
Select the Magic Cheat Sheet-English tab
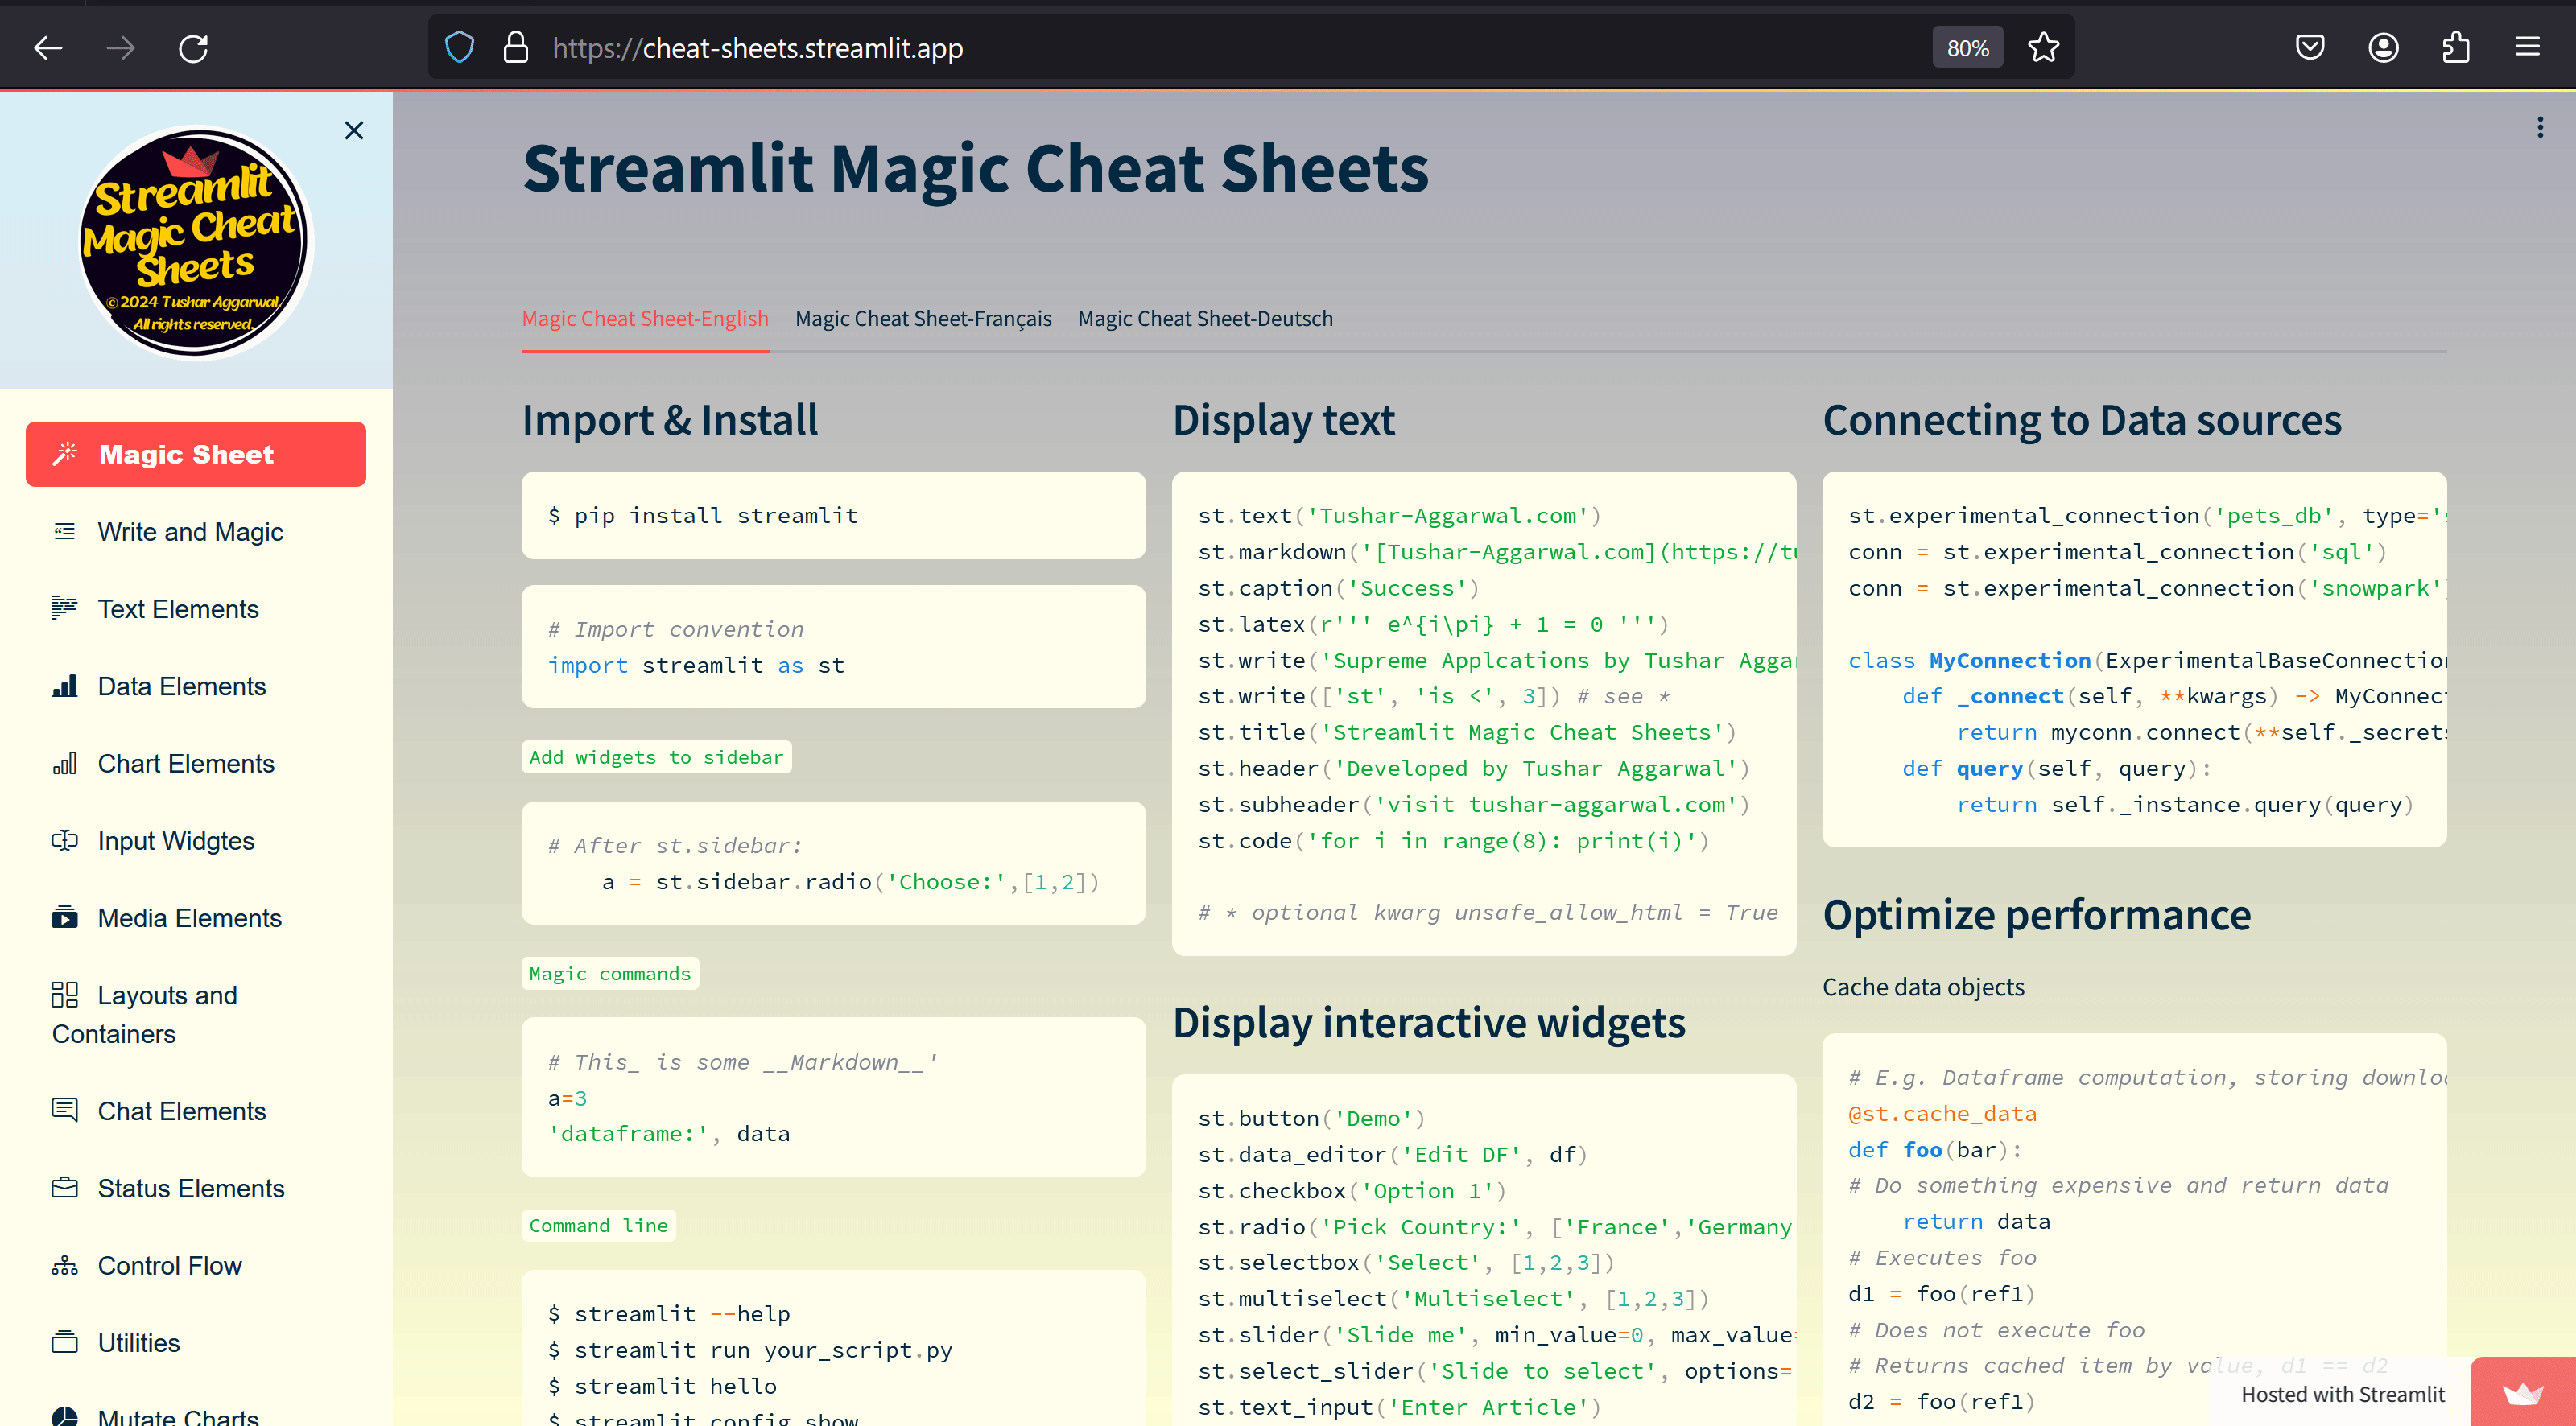(x=645, y=318)
